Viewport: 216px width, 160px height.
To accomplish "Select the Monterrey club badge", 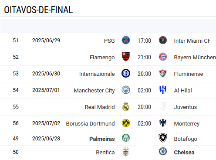I will tap(163, 123).
